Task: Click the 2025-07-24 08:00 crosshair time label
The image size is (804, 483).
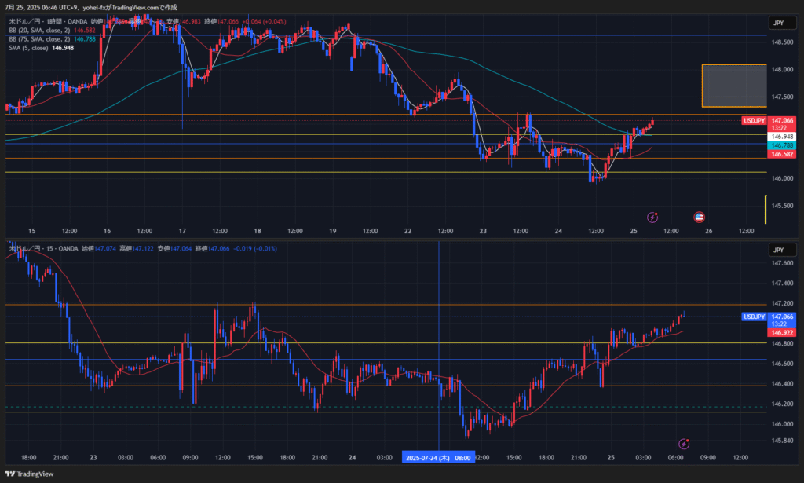Action: (439, 457)
